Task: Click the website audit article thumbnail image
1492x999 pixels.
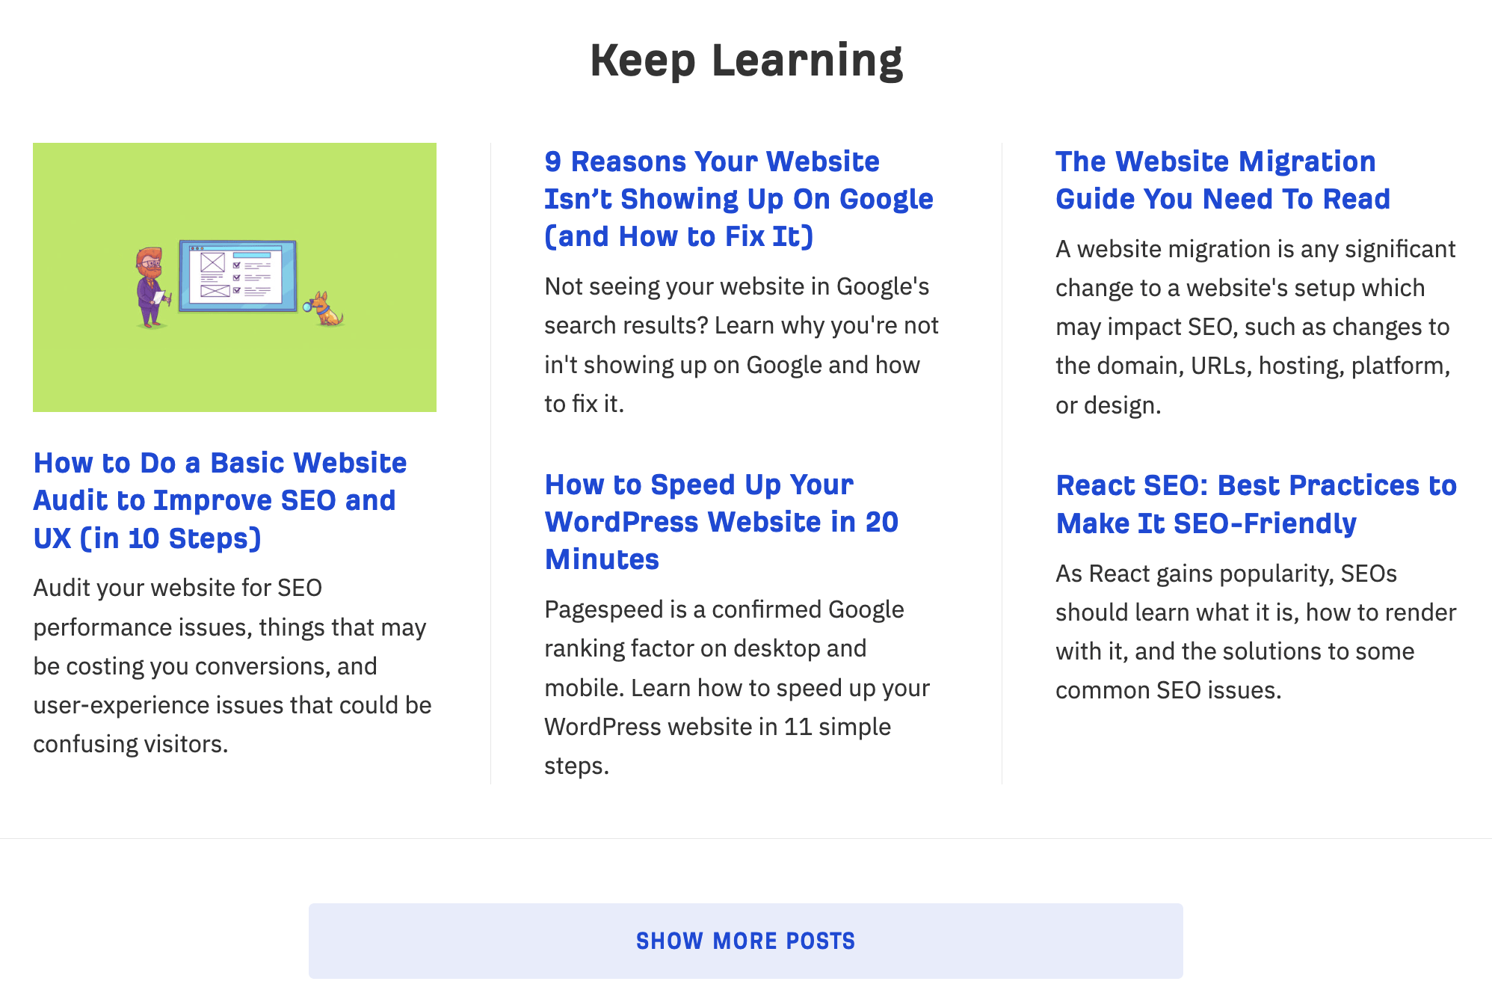Action: pyautogui.click(x=234, y=277)
